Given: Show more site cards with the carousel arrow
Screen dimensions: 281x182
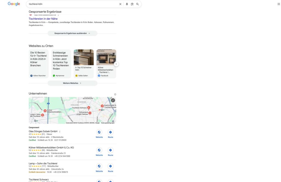Looking at the screenshot, I should [116, 64].
